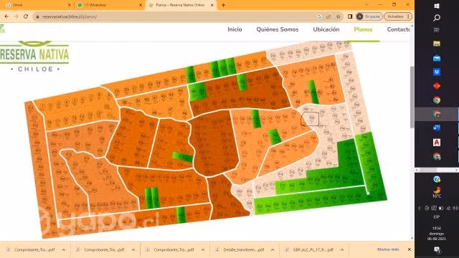The width and height of the screenshot is (459, 258).
Task: Click taskbar scrollbar right arrow
Action: (x=456, y=170)
